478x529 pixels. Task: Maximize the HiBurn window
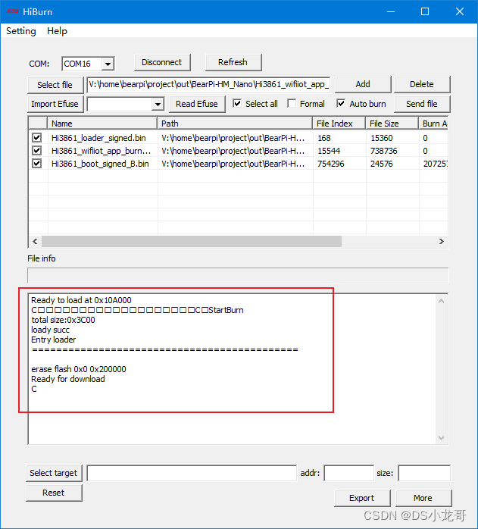425,12
